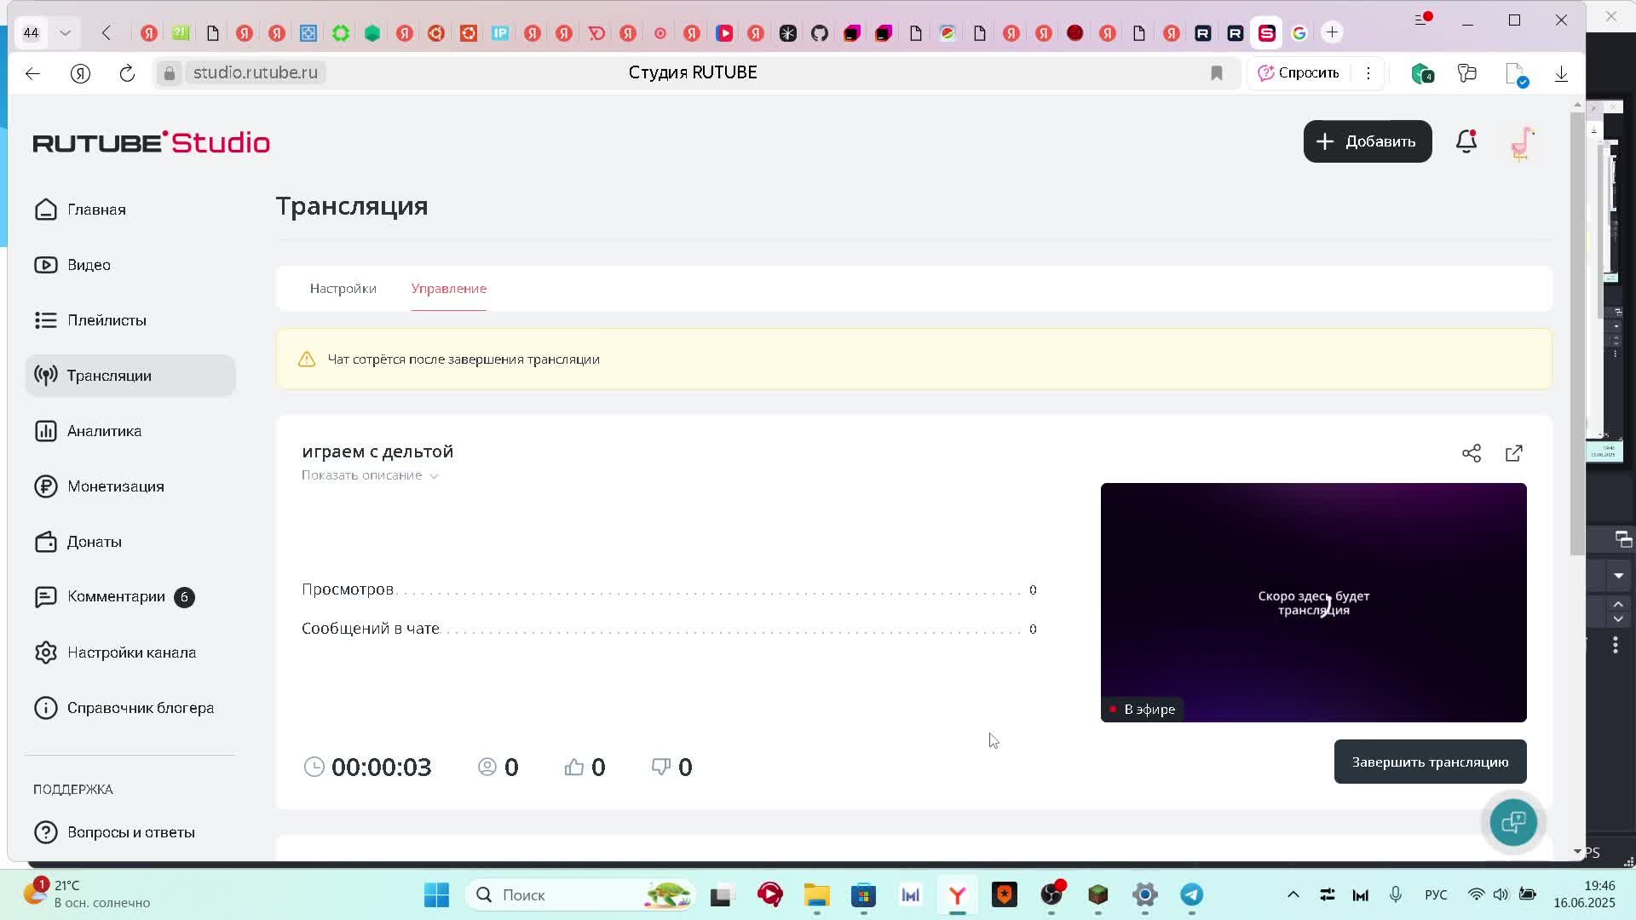The width and height of the screenshot is (1636, 920).
Task: Open the Монетизация section
Action: pyautogui.click(x=99, y=486)
